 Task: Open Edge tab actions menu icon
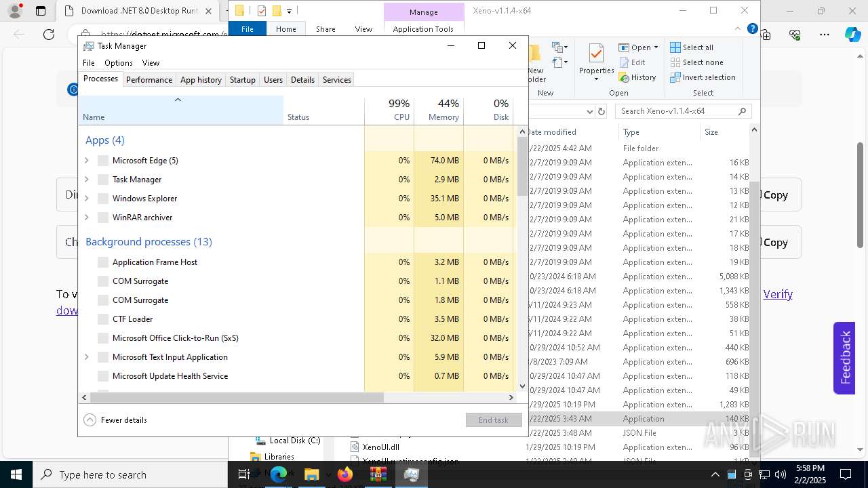tap(41, 11)
